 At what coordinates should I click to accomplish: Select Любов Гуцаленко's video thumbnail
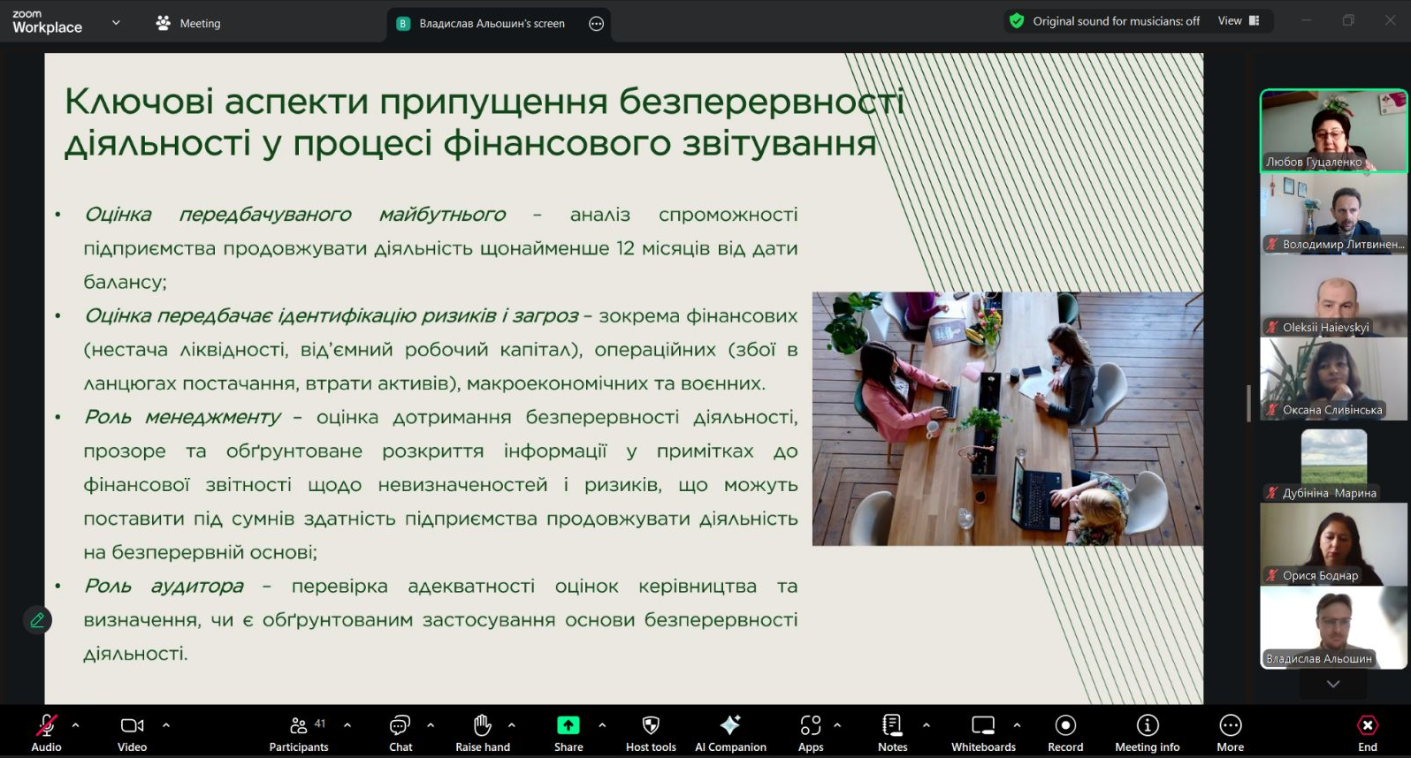1333,131
